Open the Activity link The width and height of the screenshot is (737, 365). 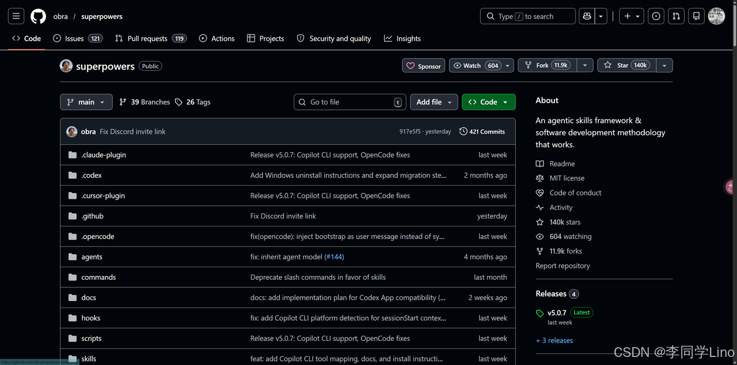554,208
